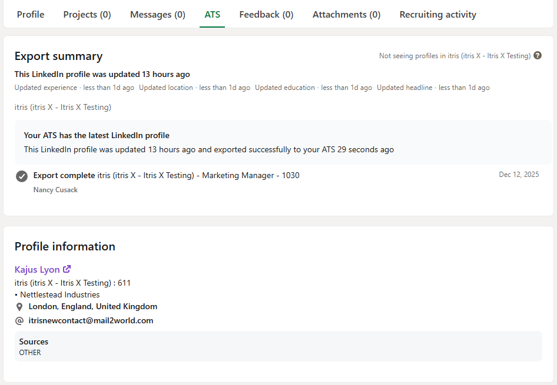Open the Messages (0) tab

[158, 15]
